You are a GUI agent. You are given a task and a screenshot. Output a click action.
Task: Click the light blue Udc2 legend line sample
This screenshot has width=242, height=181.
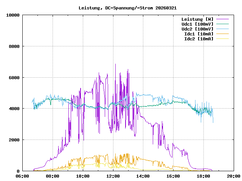click(223, 29)
